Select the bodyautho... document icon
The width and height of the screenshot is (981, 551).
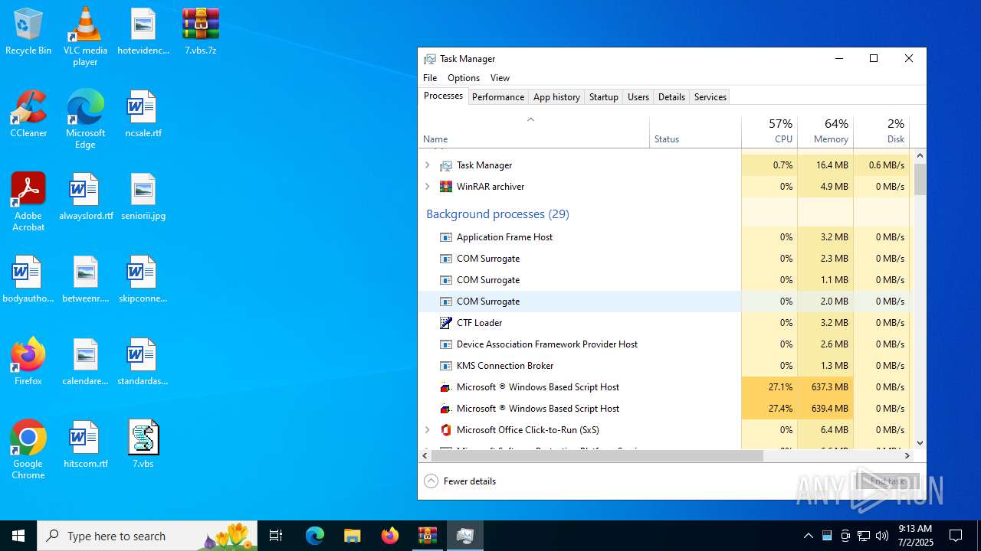pyautogui.click(x=28, y=280)
